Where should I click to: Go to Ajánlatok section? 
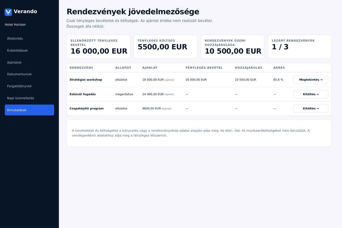click(x=29, y=62)
